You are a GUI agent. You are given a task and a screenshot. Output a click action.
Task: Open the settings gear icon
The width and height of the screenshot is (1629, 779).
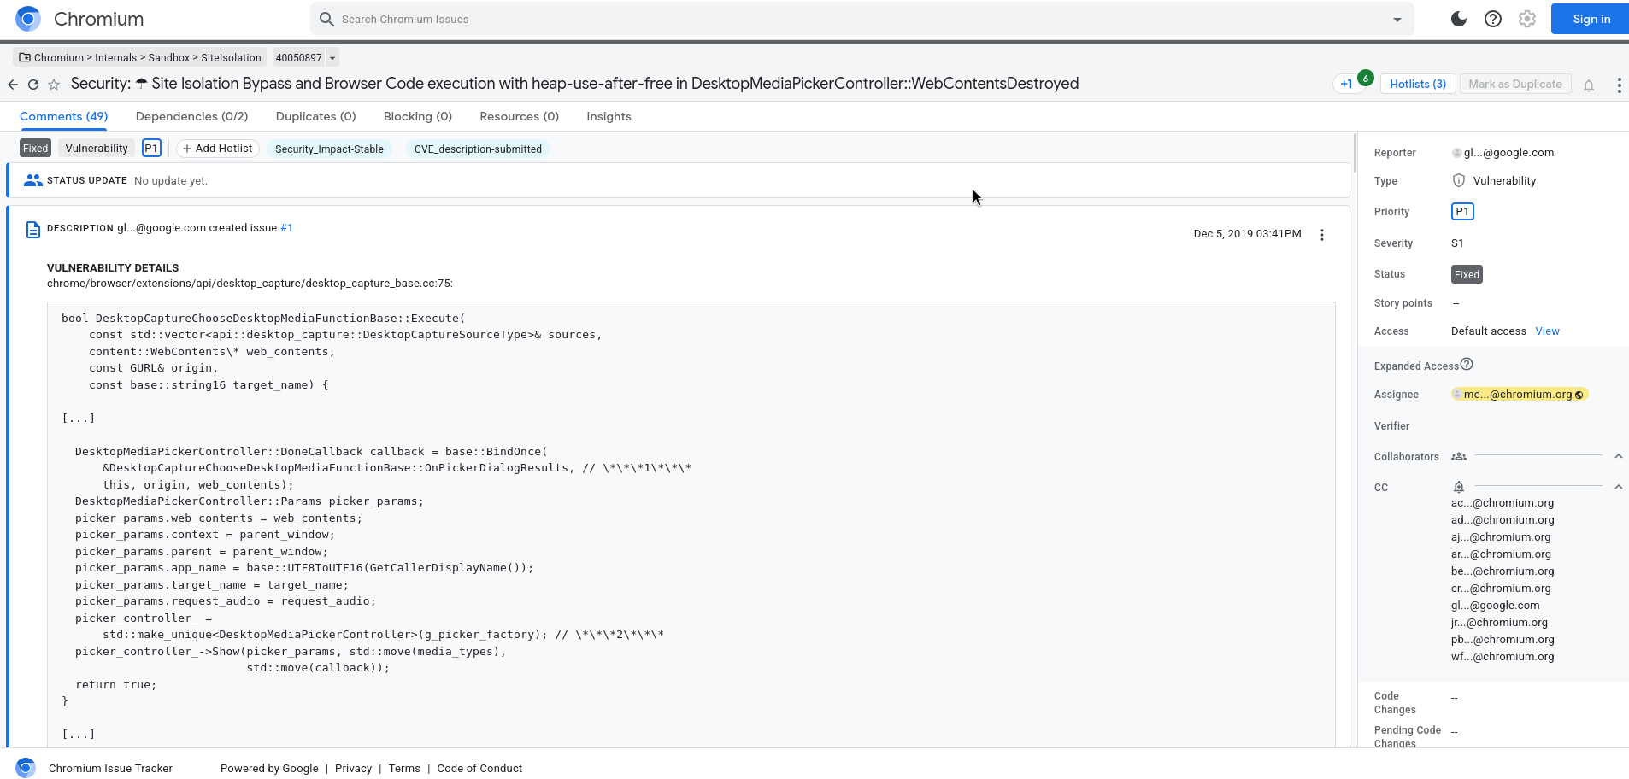pyautogui.click(x=1527, y=19)
